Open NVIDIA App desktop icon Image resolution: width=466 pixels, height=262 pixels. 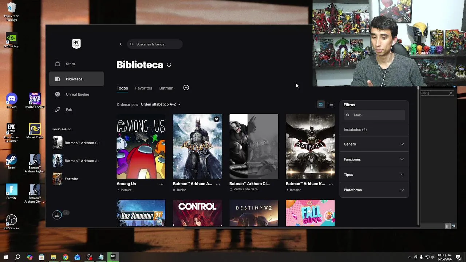[x=11, y=40]
